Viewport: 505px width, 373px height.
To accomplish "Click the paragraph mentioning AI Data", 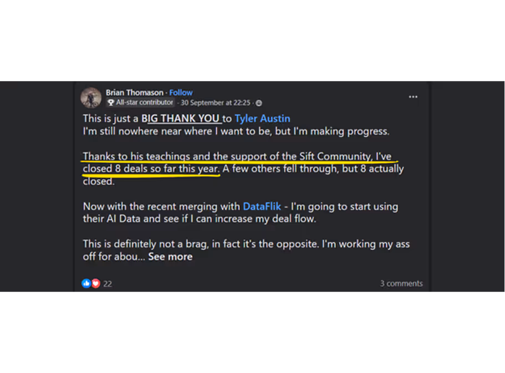I will (x=241, y=213).
